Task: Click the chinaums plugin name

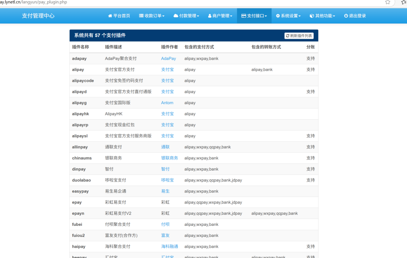Action: click(82, 158)
